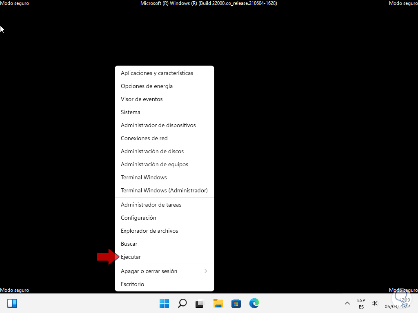Expand Apagar o cerrar sesión submenu
The height and width of the screenshot is (313, 418).
(165, 271)
